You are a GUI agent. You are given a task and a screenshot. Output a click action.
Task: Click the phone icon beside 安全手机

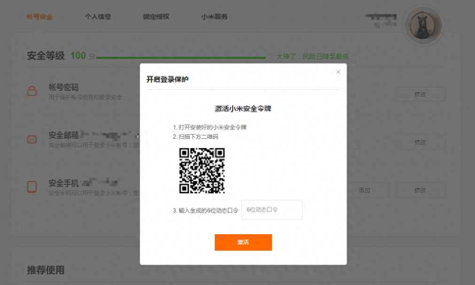click(x=32, y=187)
